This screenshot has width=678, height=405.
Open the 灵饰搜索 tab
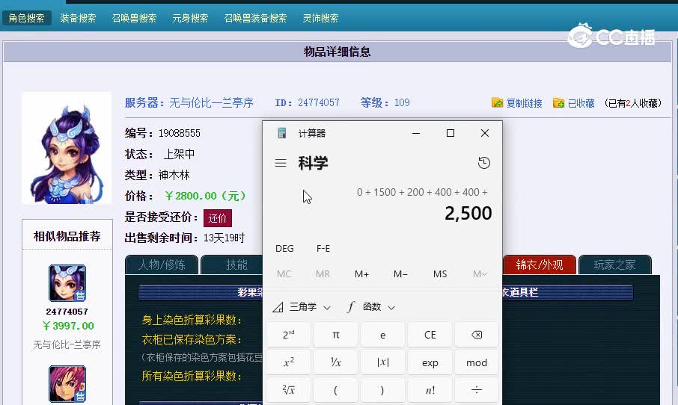[320, 18]
